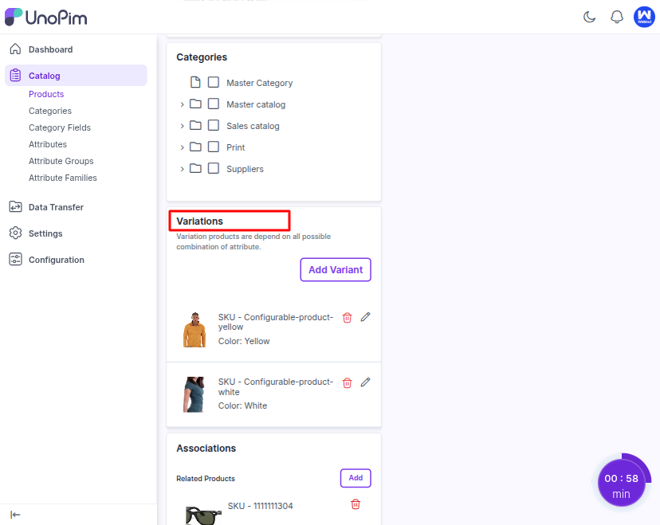Delete the yellow variant with trash icon
This screenshot has width=660, height=525.
tap(347, 318)
